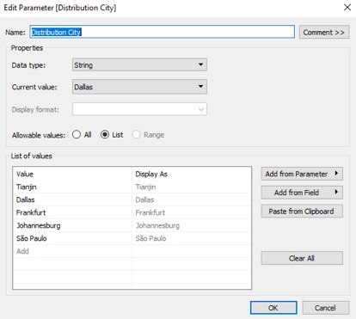Click the Value column header
356x319 pixels.
(72, 174)
